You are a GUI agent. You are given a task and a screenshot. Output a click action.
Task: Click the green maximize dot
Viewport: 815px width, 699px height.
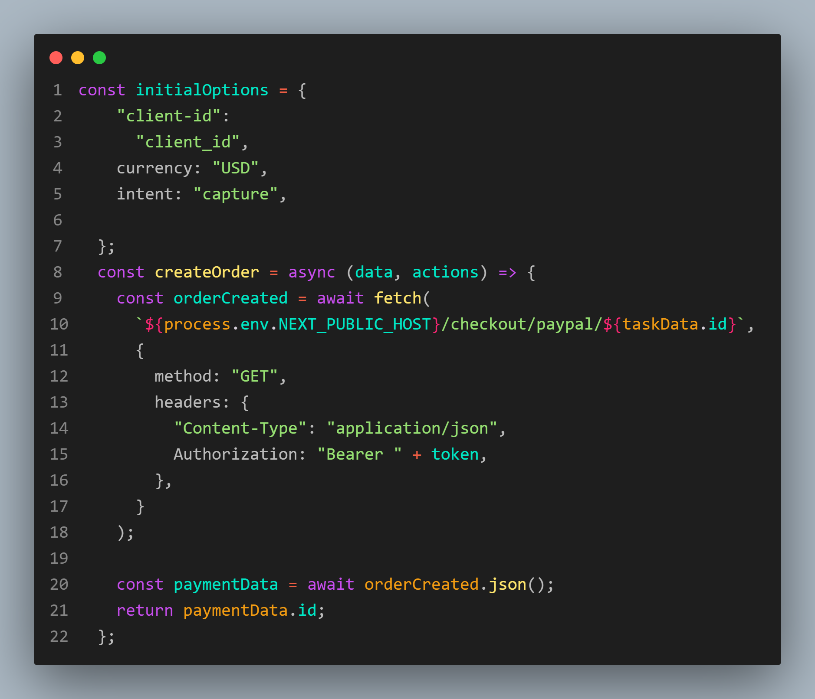(99, 58)
